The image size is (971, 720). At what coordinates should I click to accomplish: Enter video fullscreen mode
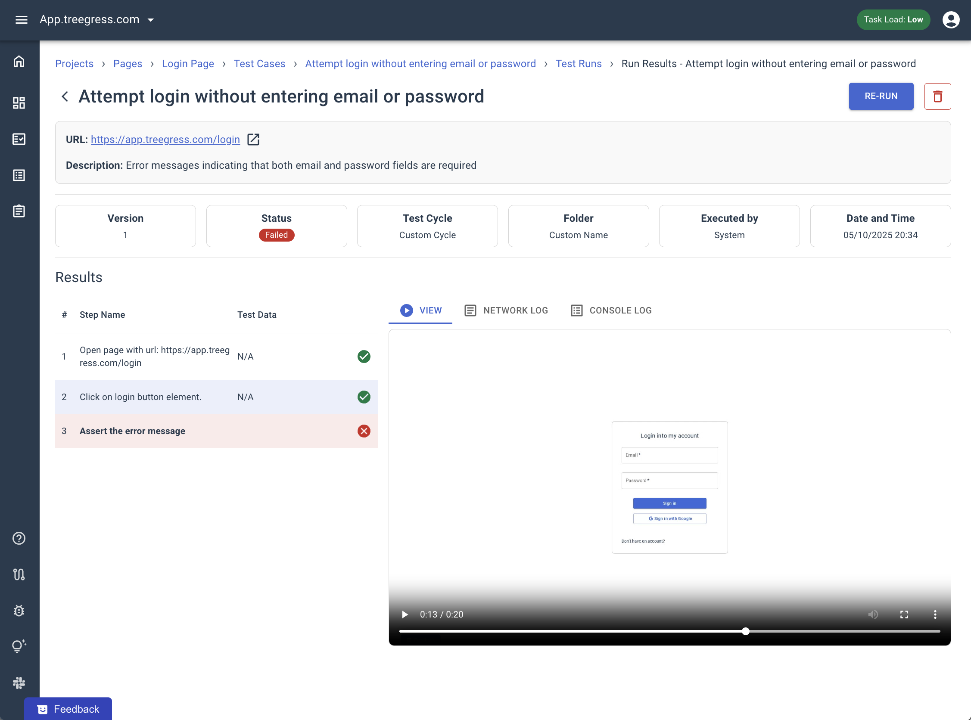coord(904,614)
